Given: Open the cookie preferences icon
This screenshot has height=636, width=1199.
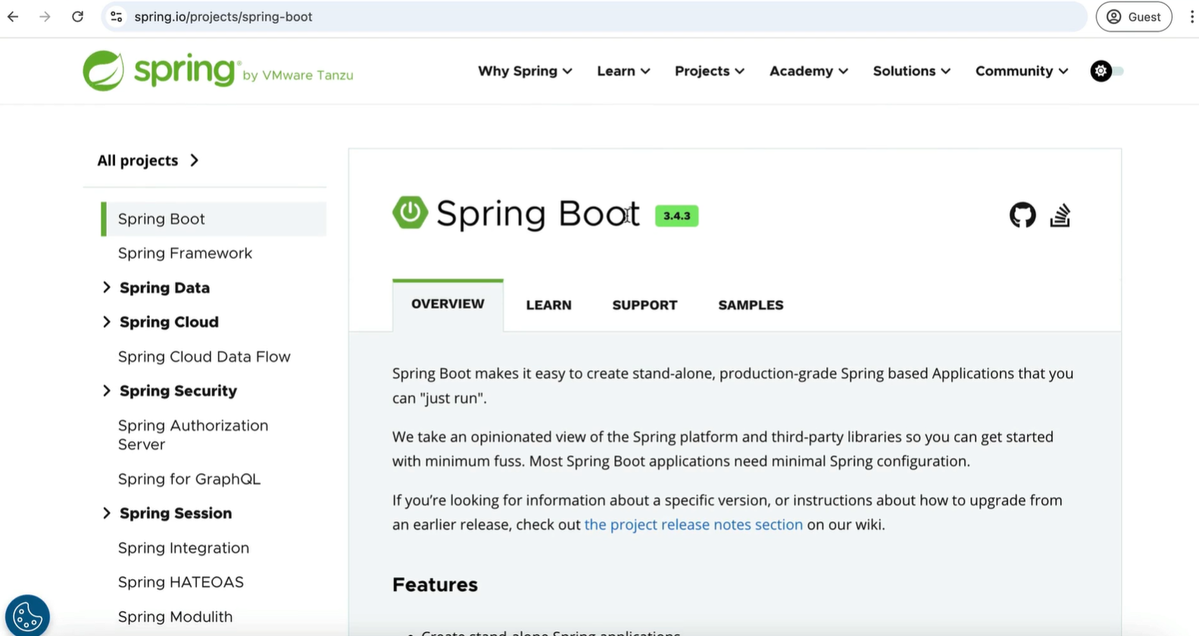Looking at the screenshot, I should (x=27, y=616).
